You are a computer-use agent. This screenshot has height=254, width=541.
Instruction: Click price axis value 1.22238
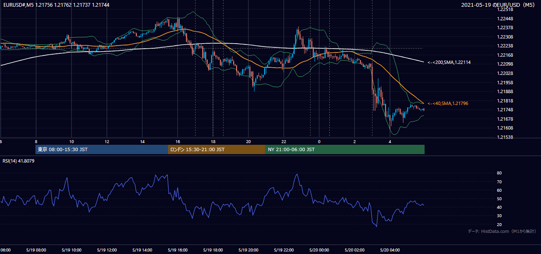tap(505, 46)
